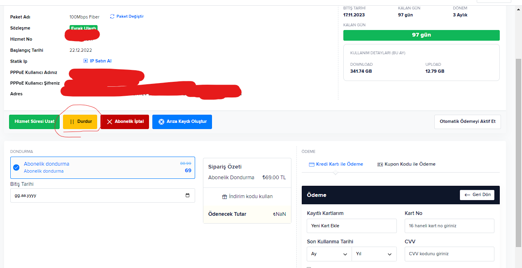
Task: Click the page's vertical scrollbar
Action: click(x=518, y=152)
